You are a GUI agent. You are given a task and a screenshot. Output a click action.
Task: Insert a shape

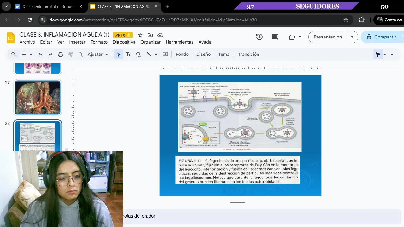pos(139,54)
